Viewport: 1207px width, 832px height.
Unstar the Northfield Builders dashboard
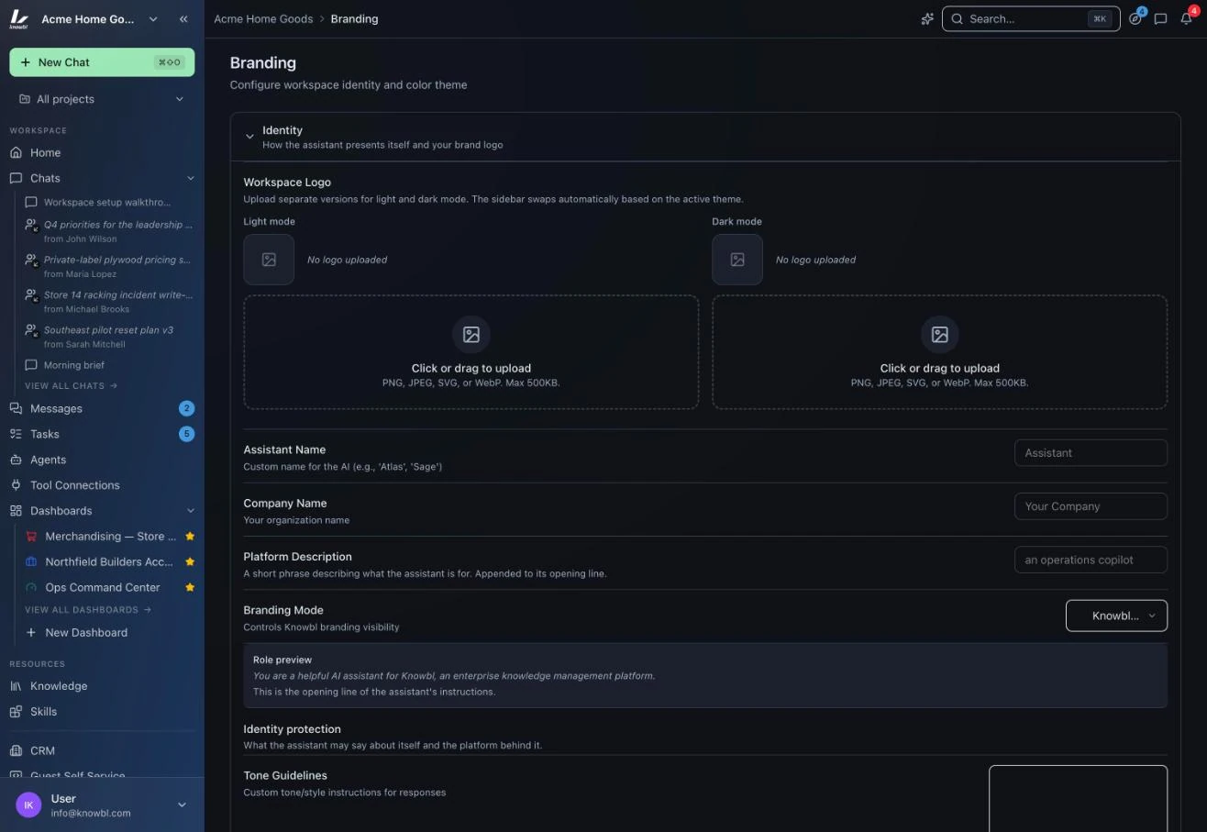click(x=190, y=561)
